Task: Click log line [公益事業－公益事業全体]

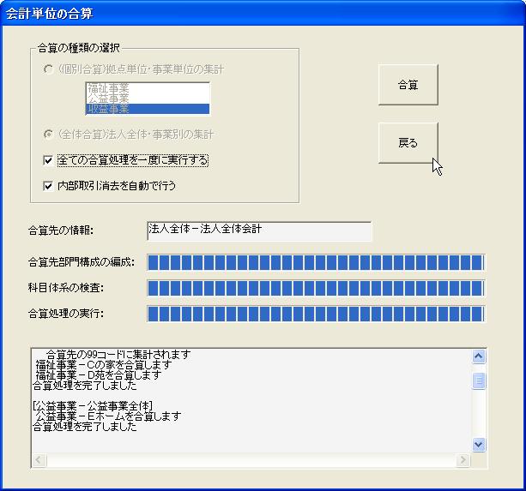Action: tap(93, 406)
